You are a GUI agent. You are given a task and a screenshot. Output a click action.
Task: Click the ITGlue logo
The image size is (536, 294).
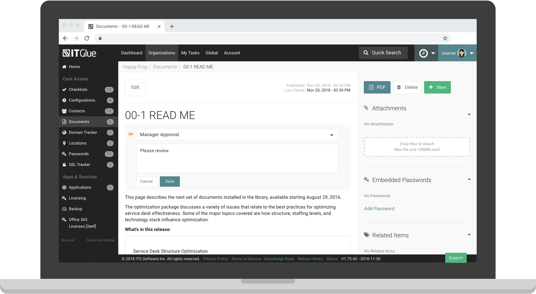tap(79, 53)
